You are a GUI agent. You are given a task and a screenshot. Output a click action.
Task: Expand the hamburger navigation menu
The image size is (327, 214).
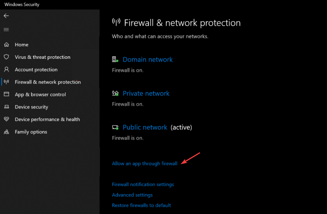[6, 29]
